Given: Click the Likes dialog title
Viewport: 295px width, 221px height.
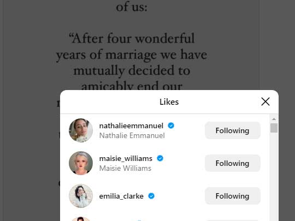Looking at the screenshot, I should 169,102.
